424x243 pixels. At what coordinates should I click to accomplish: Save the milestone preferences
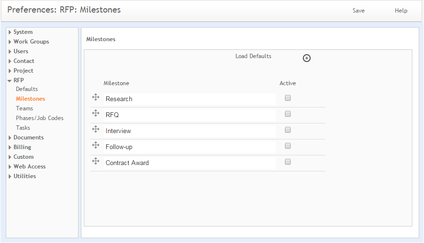(359, 11)
